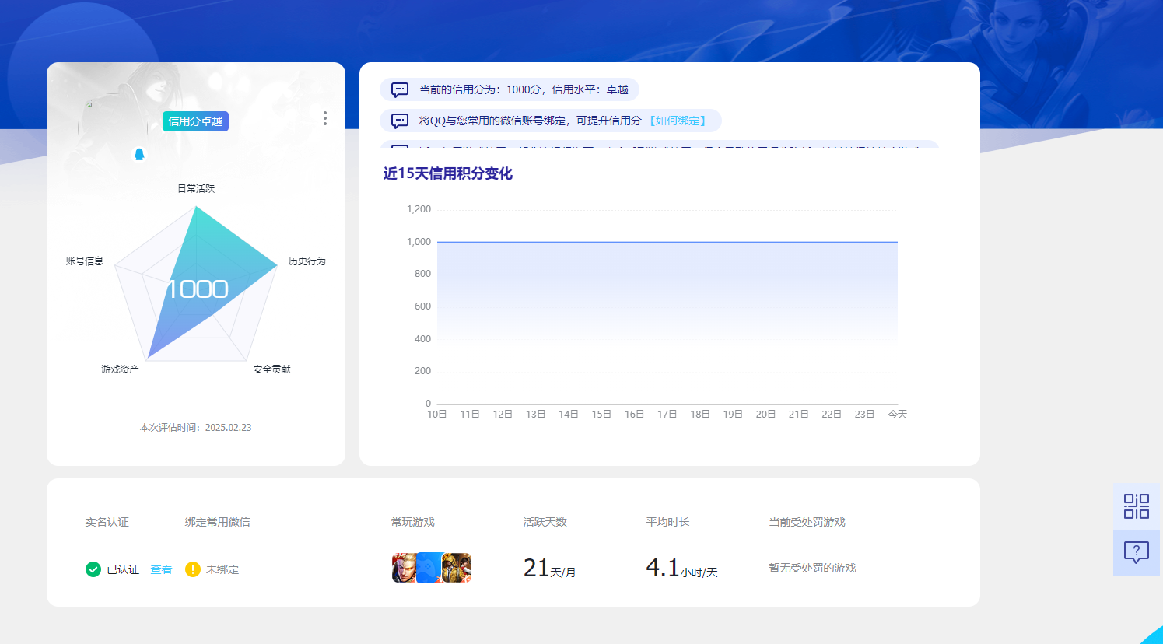This screenshot has height=644, width=1163.
Task: Click the QQ penguin icon below avatar
Action: (139, 154)
